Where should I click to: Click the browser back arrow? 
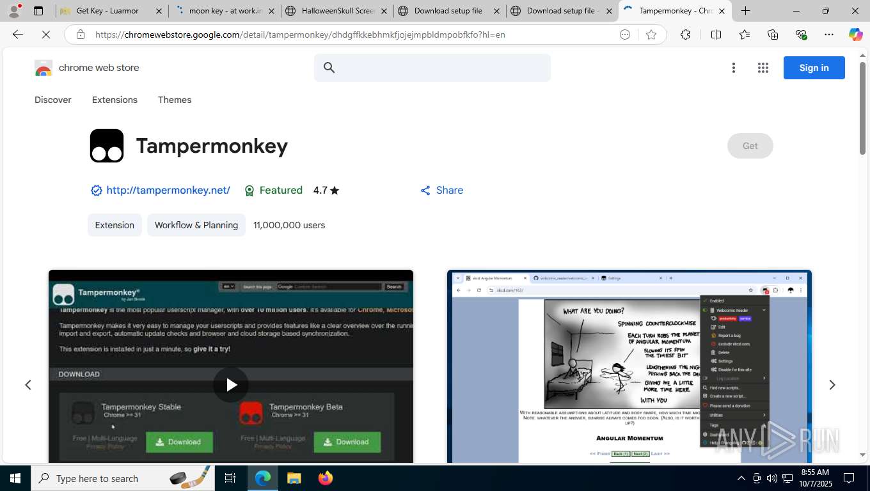(18, 35)
